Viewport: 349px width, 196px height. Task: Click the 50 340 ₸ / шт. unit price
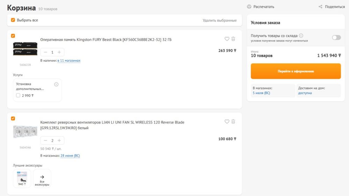click(x=51, y=149)
